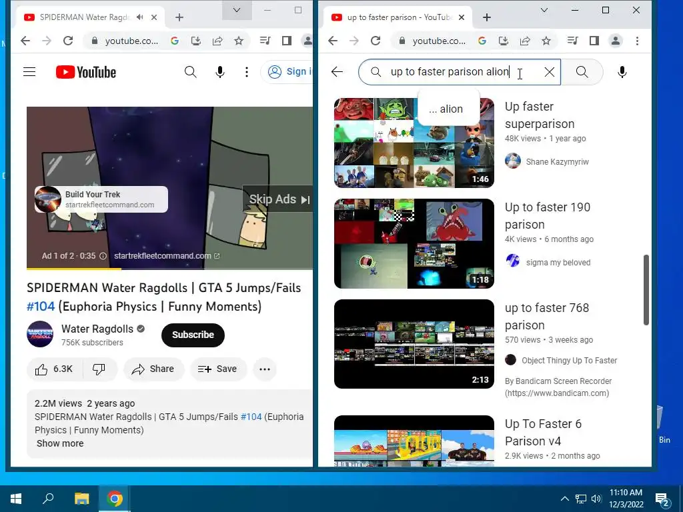
Task: Open new tab in left Chrome window
Action: [179, 17]
